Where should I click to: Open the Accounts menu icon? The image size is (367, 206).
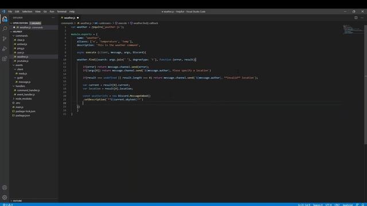tap(5, 187)
